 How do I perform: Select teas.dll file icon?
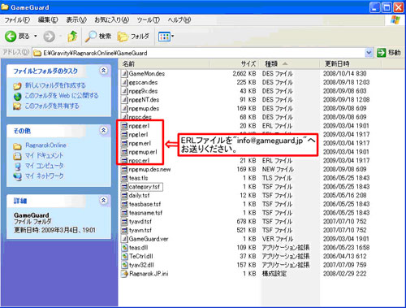click(124, 248)
